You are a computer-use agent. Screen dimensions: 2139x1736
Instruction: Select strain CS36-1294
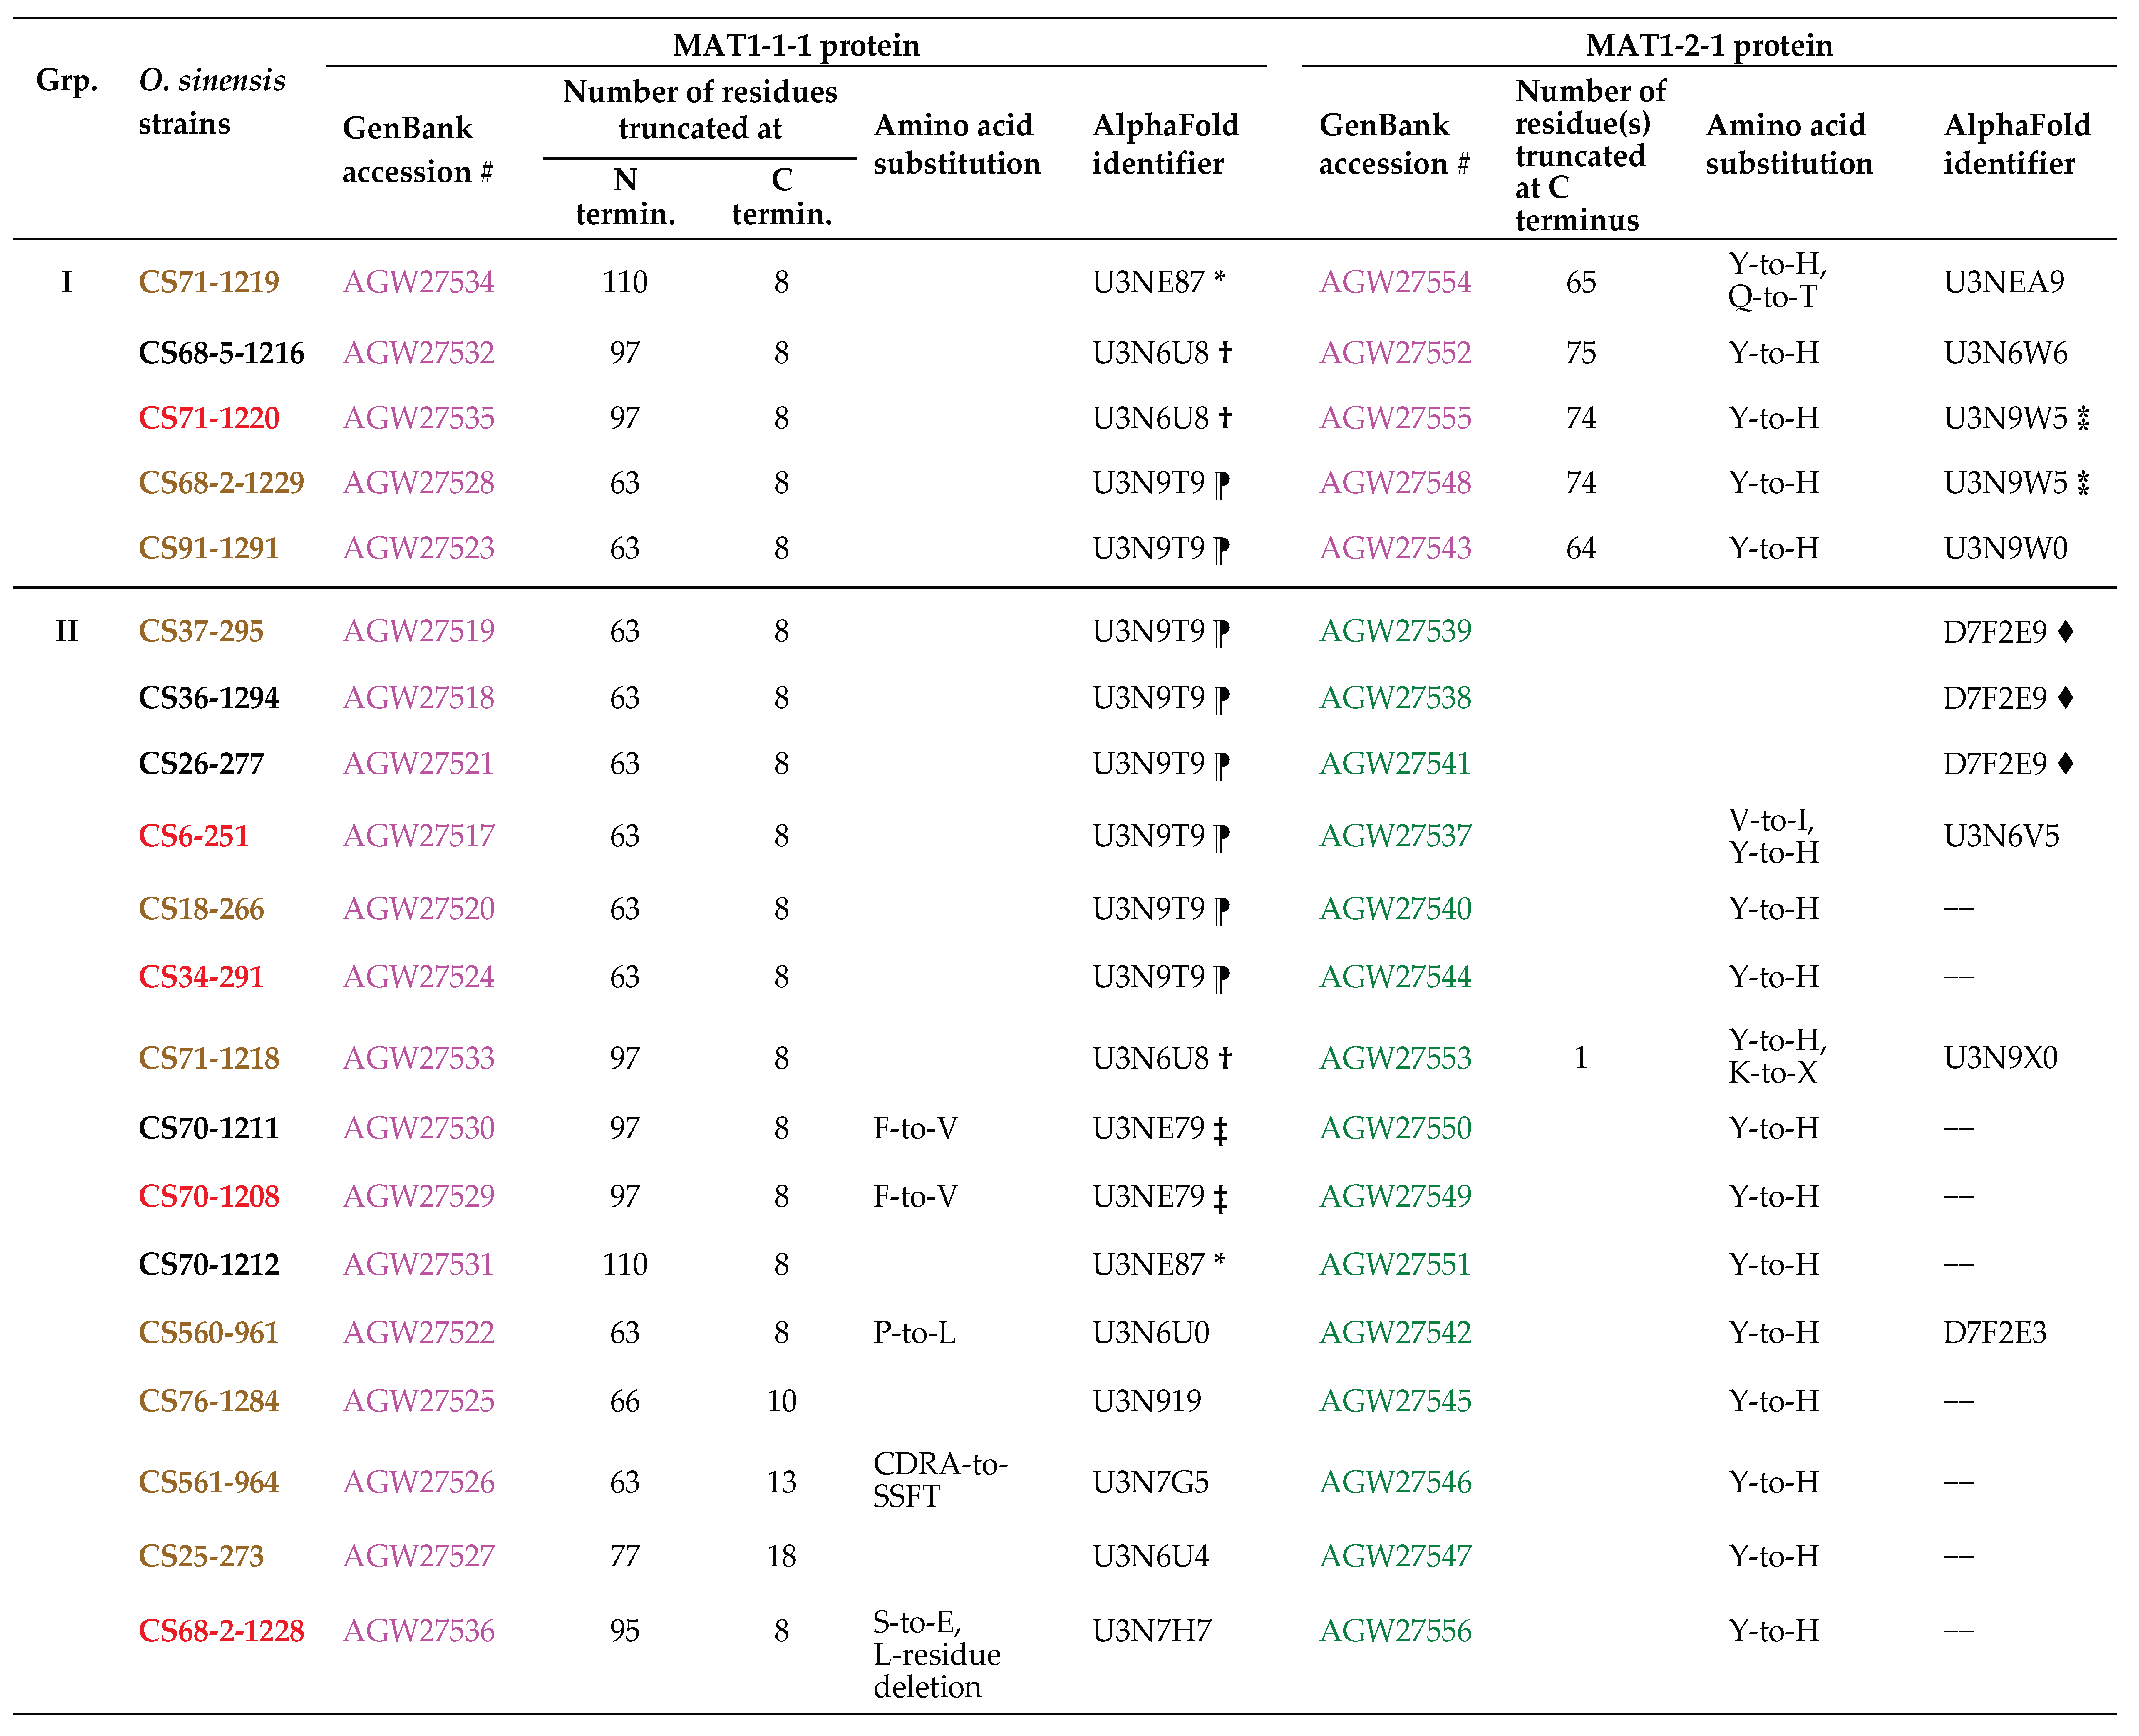209,698
